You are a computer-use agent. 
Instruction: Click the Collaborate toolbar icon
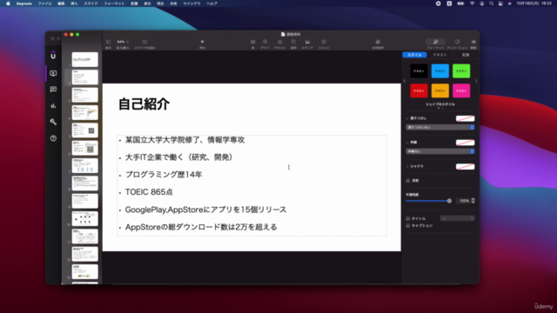[378, 42]
